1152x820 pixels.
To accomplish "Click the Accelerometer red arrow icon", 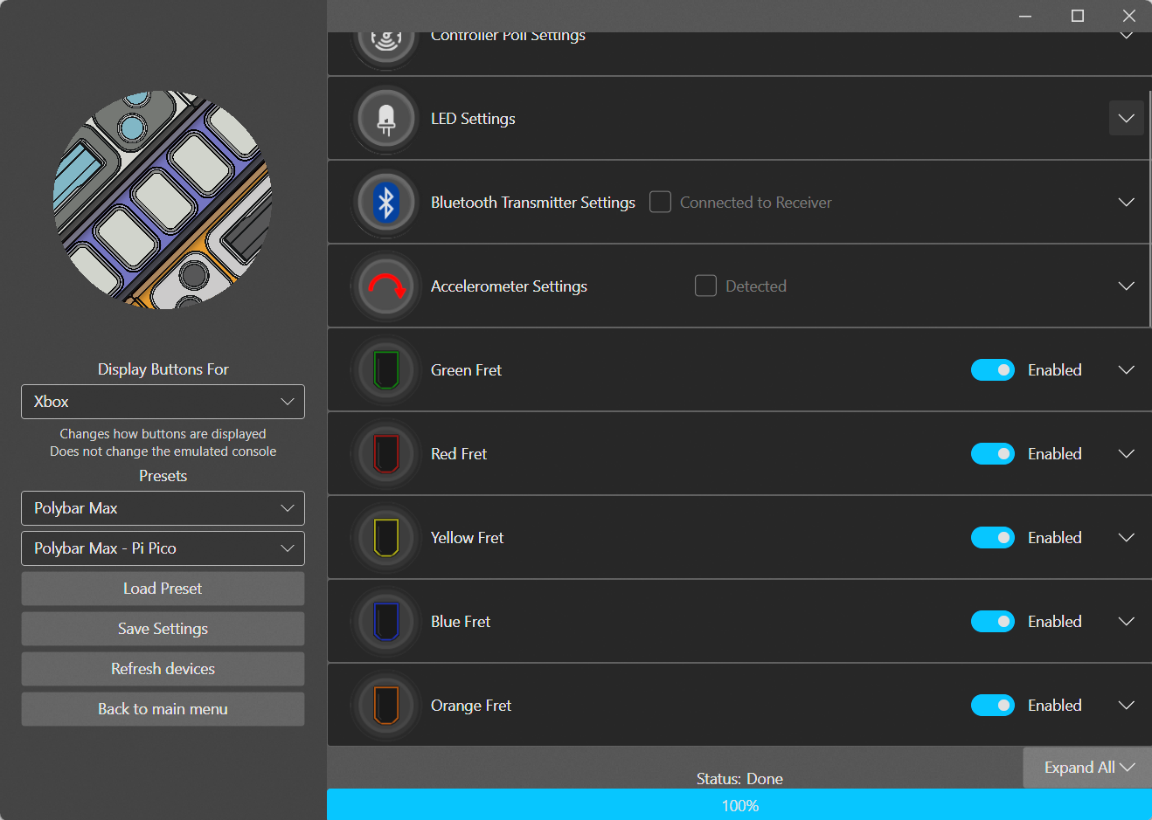I will tap(385, 286).
